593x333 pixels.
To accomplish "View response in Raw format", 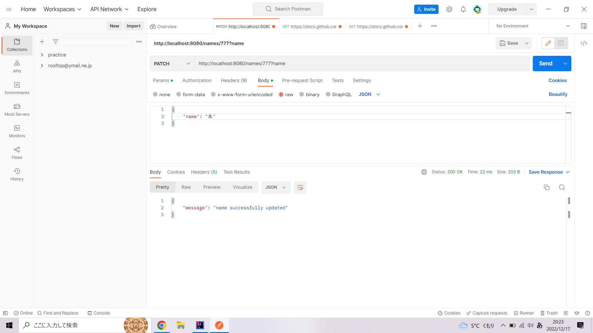I will click(x=186, y=187).
